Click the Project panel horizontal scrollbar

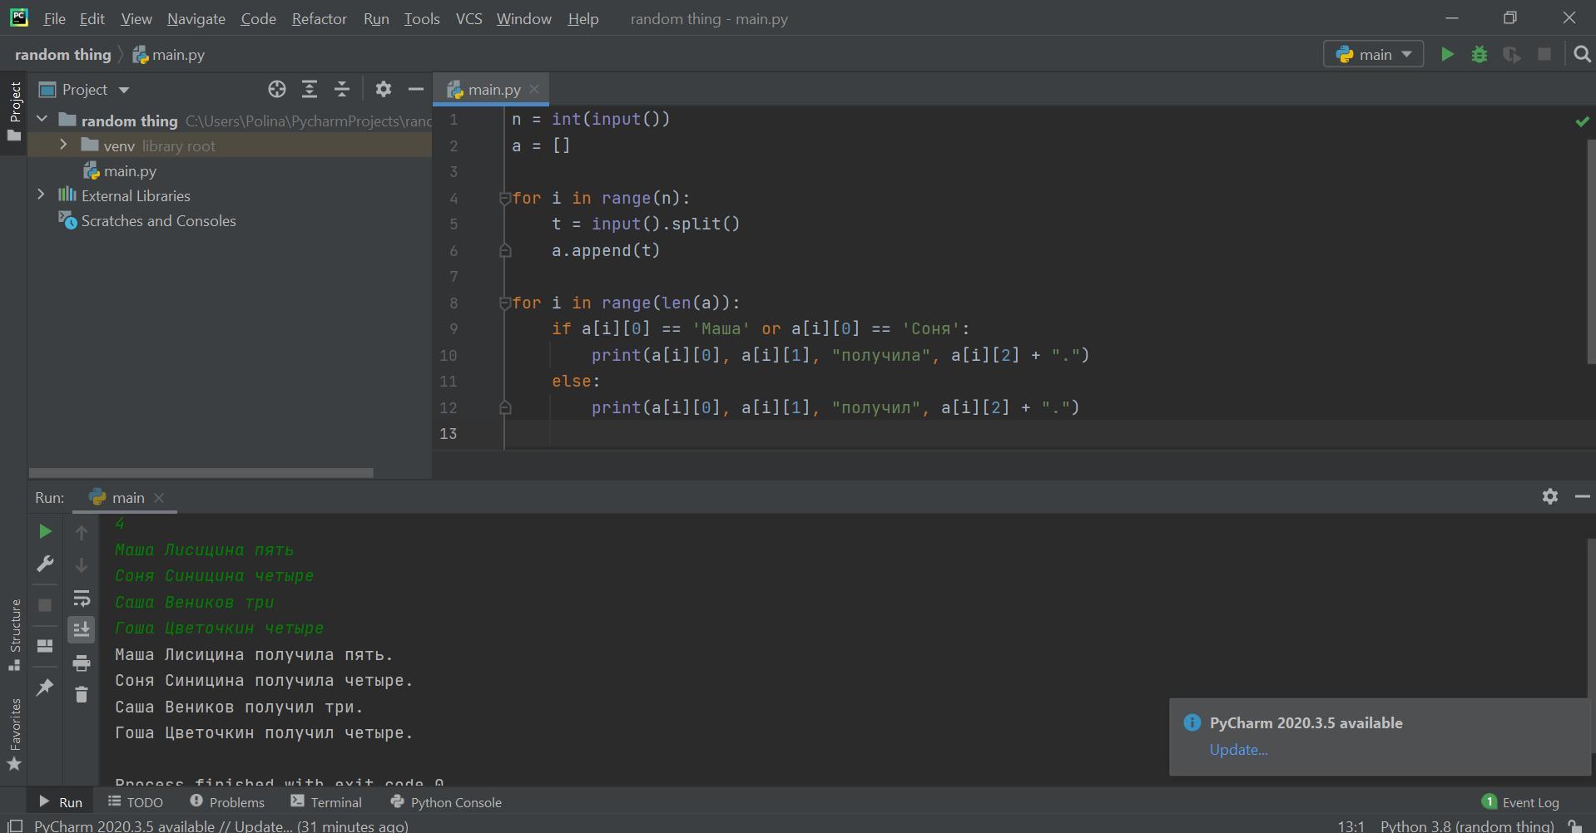click(201, 472)
